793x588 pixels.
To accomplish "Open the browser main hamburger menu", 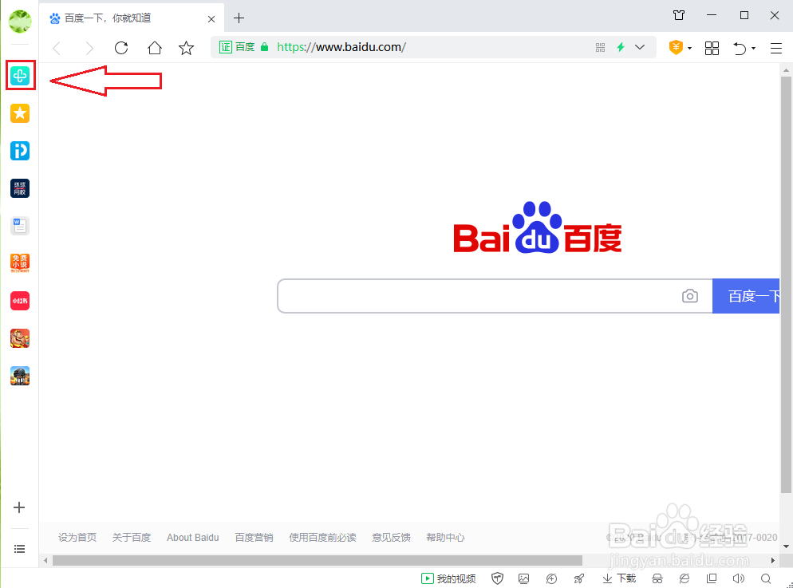I will (776, 48).
